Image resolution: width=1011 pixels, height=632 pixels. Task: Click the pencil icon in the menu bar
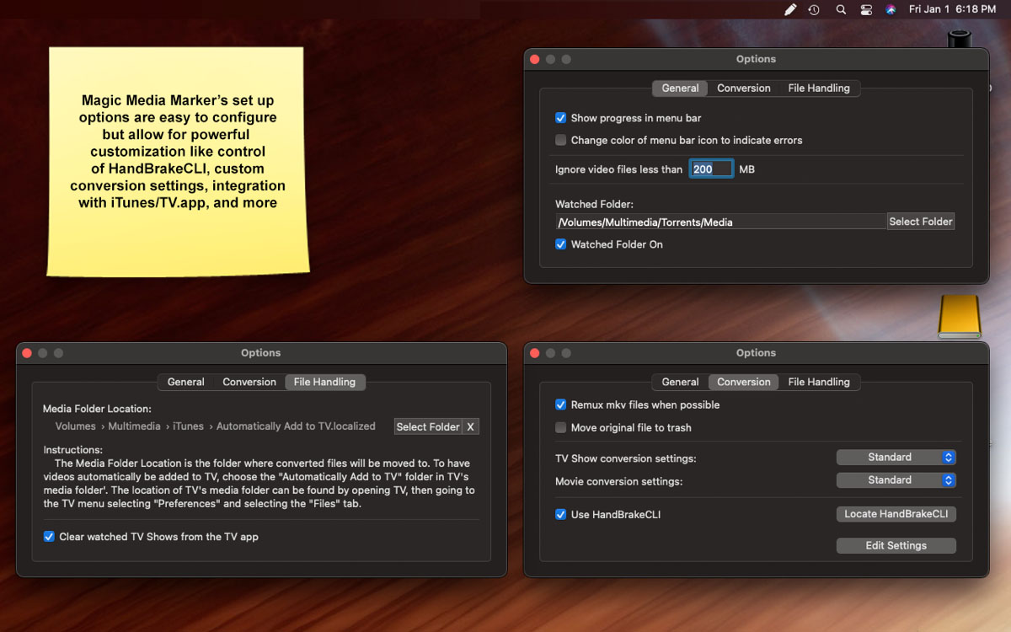790,9
